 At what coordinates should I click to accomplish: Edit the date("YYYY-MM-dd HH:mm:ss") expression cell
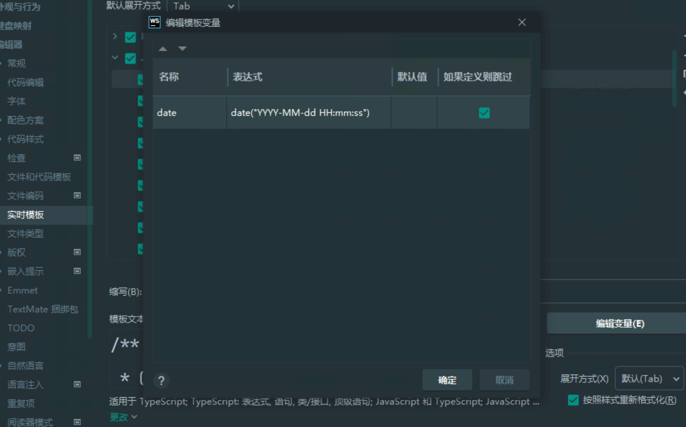click(x=309, y=113)
